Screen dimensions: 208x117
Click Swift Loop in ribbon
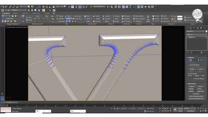[77, 16]
